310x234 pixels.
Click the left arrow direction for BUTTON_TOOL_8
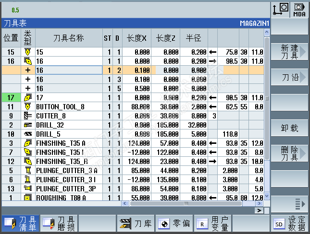(212, 107)
